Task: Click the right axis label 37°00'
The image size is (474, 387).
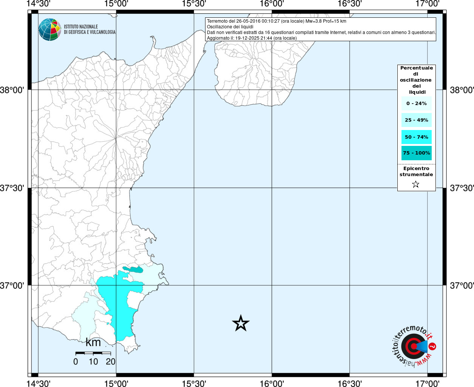Action: pos(462,285)
